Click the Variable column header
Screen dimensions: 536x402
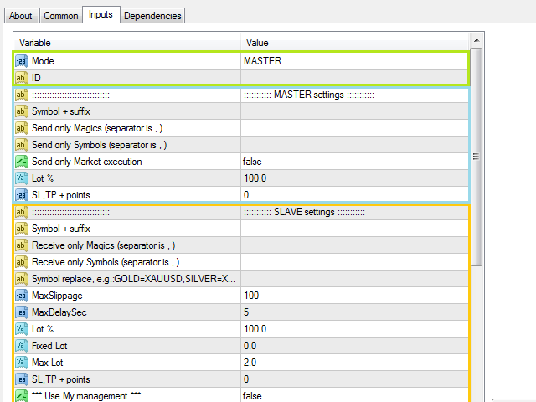tap(126, 43)
